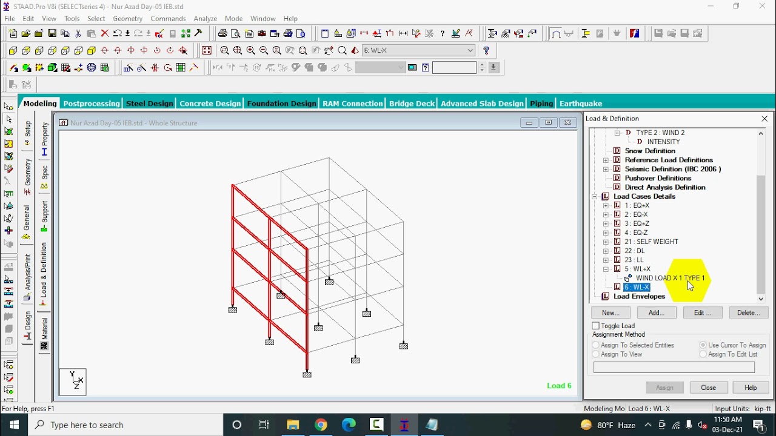Image resolution: width=776 pixels, height=436 pixels.
Task: Open File Explorer from the taskbar
Action: pyautogui.click(x=293, y=424)
